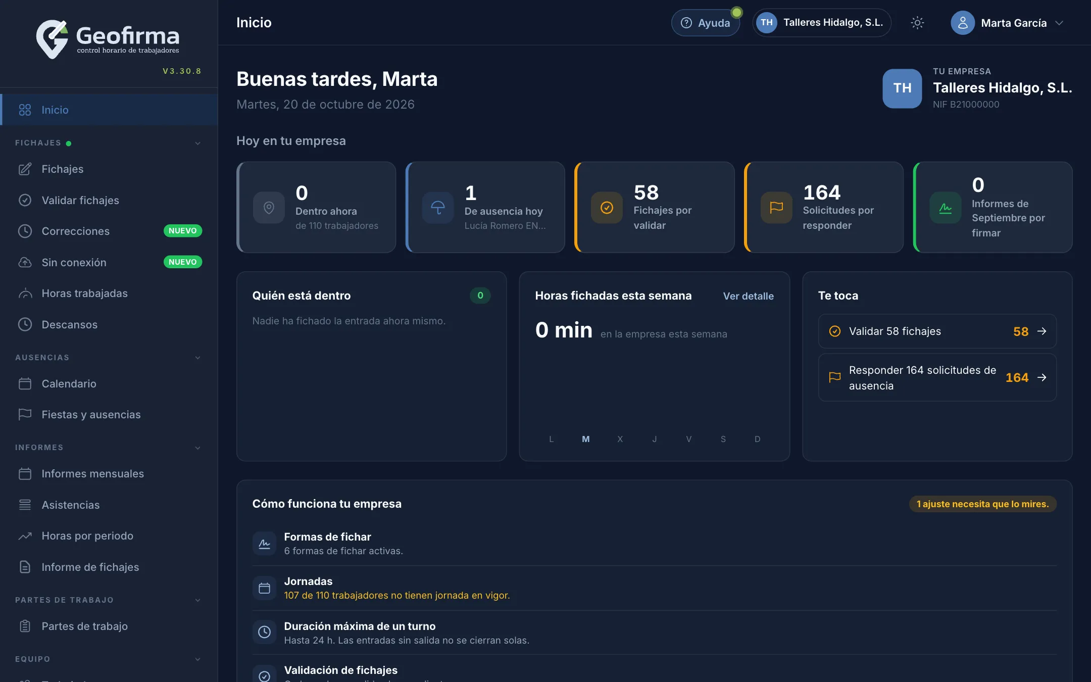This screenshot has height=682, width=1091.
Task: Click Marta García avatar icon
Action: [962, 23]
